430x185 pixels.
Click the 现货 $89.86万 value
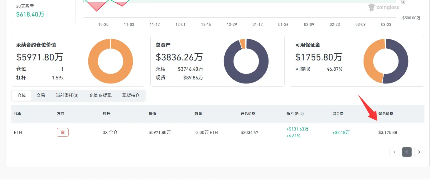[x=193, y=78]
